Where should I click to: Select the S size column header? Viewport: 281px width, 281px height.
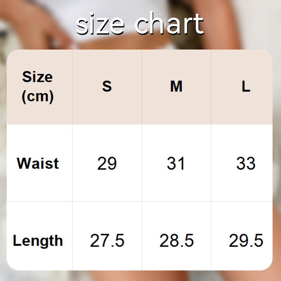[107, 86]
